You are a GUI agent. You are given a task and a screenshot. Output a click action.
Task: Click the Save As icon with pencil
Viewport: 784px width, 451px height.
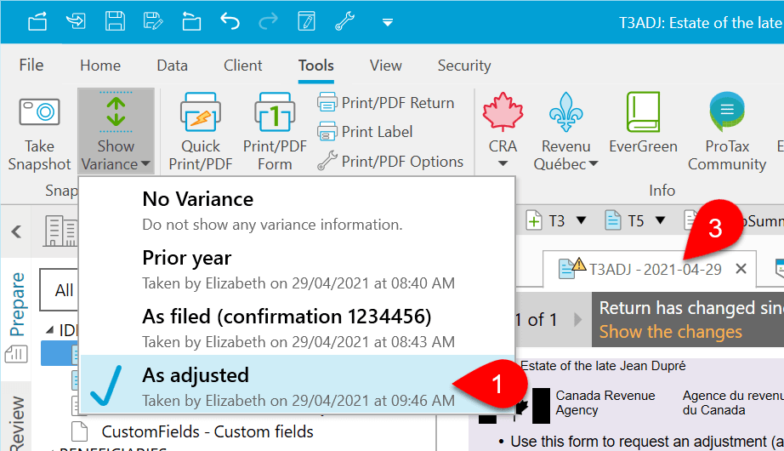(x=153, y=21)
